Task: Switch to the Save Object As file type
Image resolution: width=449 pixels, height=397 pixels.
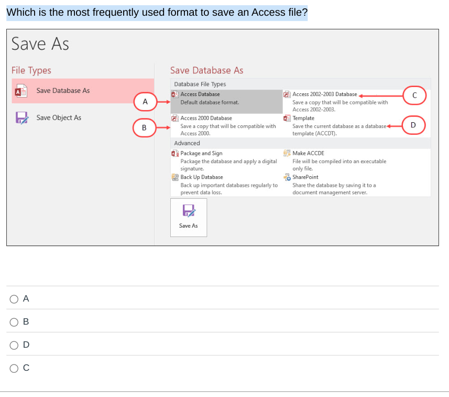Action: [x=58, y=117]
